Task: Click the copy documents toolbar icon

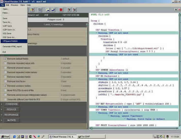Action: pyautogui.click(x=40, y=10)
